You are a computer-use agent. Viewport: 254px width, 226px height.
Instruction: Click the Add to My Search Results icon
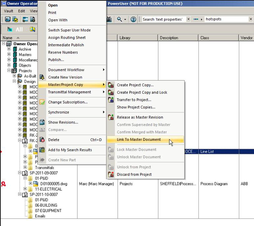(x=42, y=150)
